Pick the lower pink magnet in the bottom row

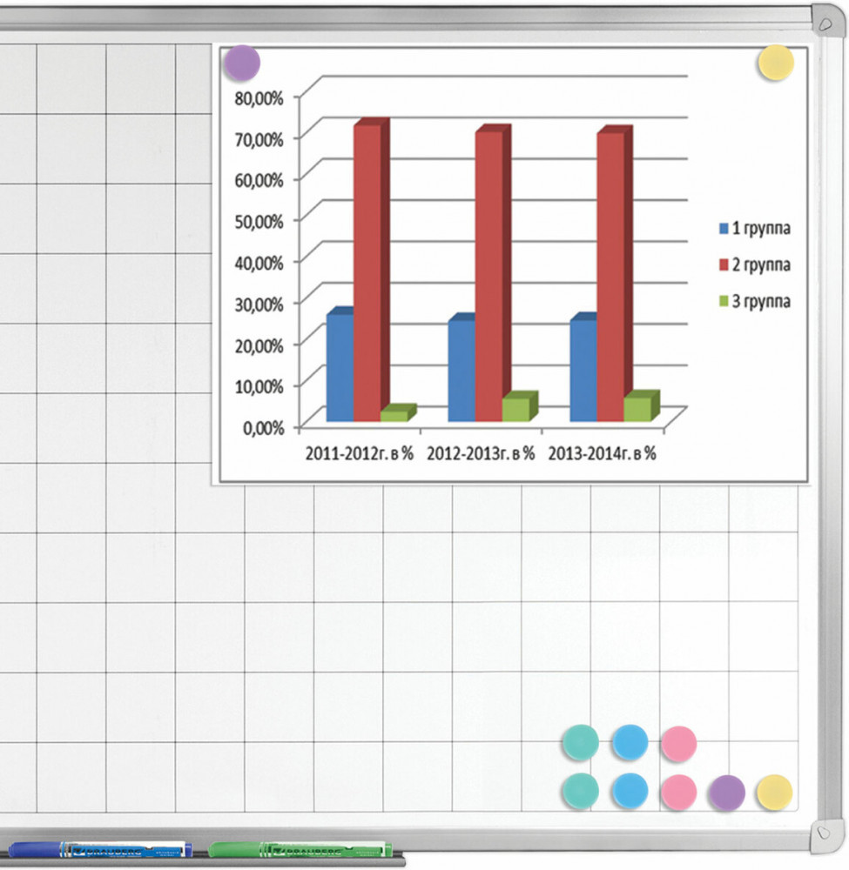[x=678, y=793]
